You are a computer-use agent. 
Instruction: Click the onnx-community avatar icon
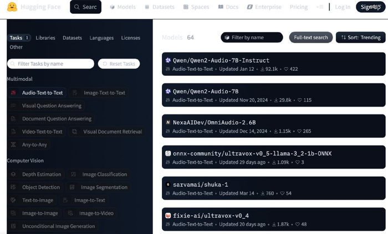168,153
